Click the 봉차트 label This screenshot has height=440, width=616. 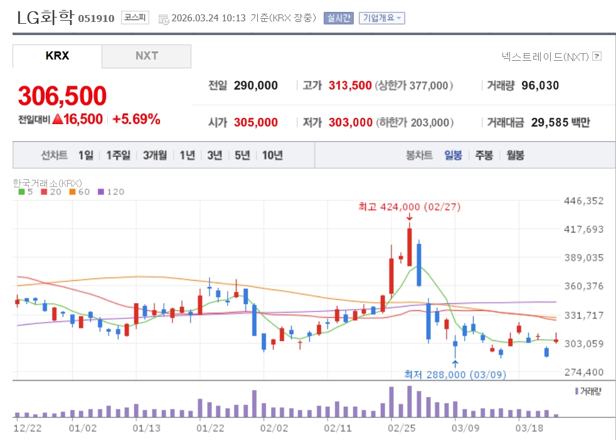(419, 155)
